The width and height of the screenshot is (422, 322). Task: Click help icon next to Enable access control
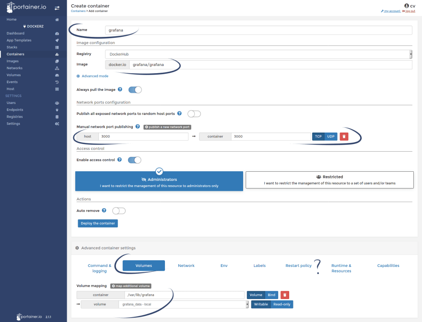click(119, 159)
